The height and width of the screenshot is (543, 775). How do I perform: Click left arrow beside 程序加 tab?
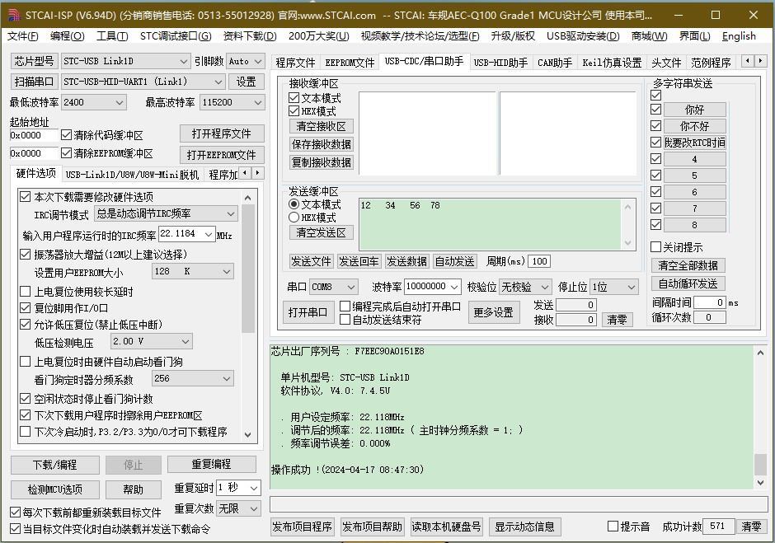[x=245, y=173]
